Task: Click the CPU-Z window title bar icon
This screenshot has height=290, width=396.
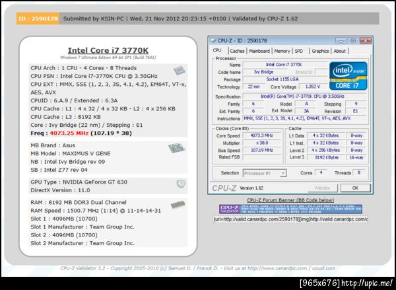Action: coord(213,41)
